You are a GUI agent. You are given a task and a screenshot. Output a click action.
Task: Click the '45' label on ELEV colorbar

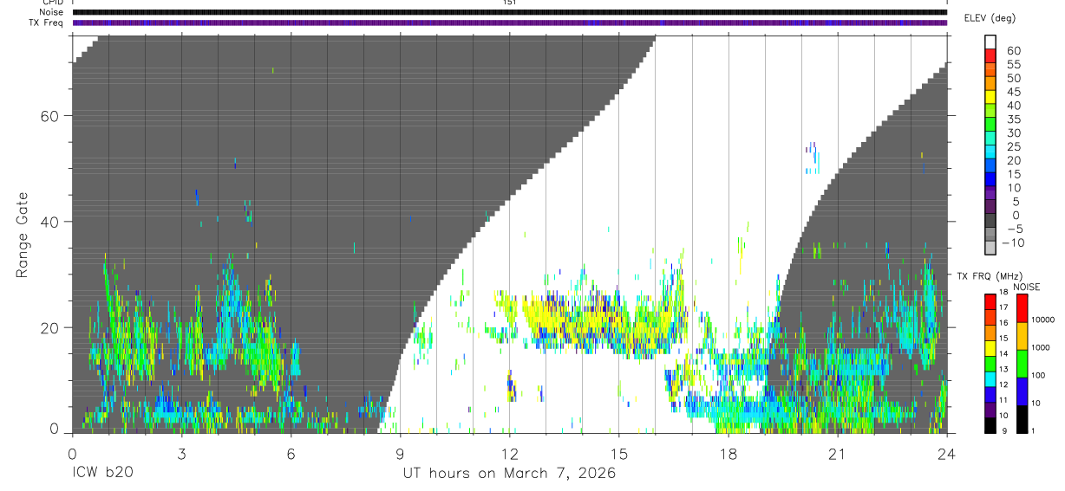[1014, 92]
